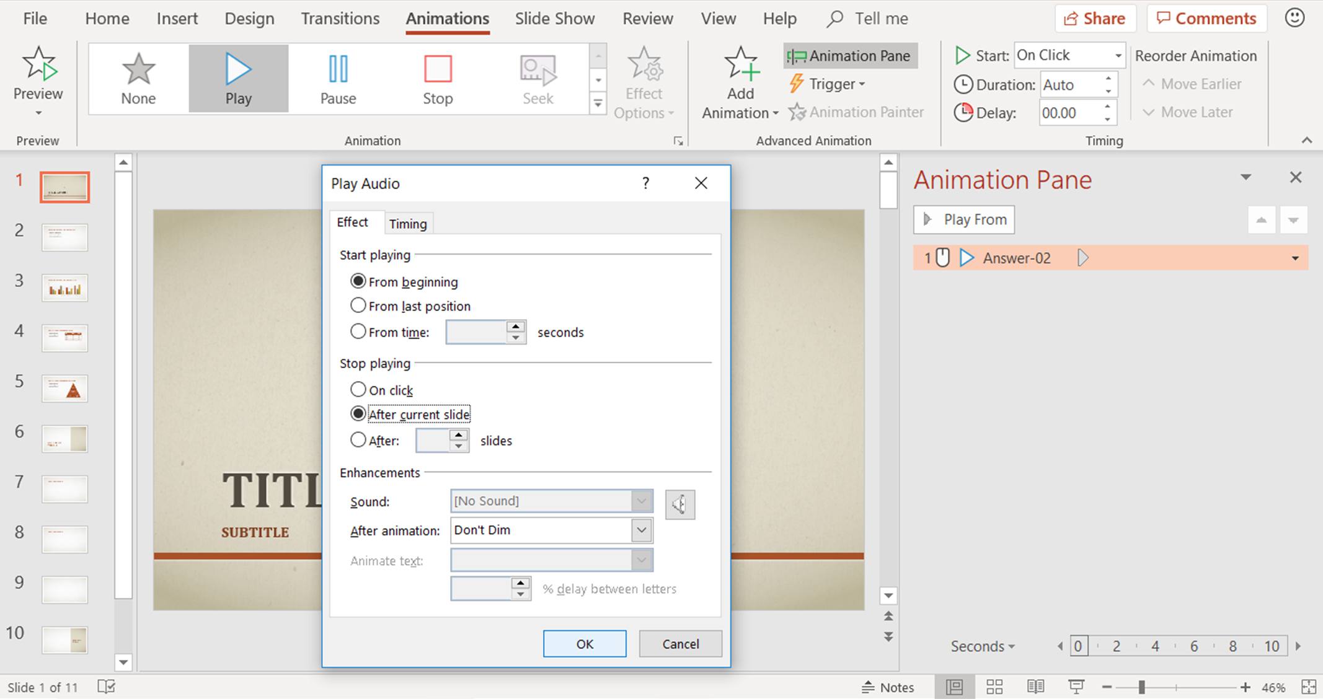Viewport: 1323px width, 699px height.
Task: Select From beginning radio button
Action: pos(358,281)
